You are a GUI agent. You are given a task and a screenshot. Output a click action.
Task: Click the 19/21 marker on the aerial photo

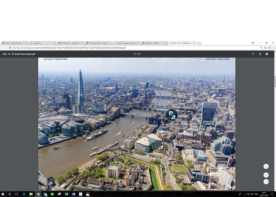click(172, 115)
